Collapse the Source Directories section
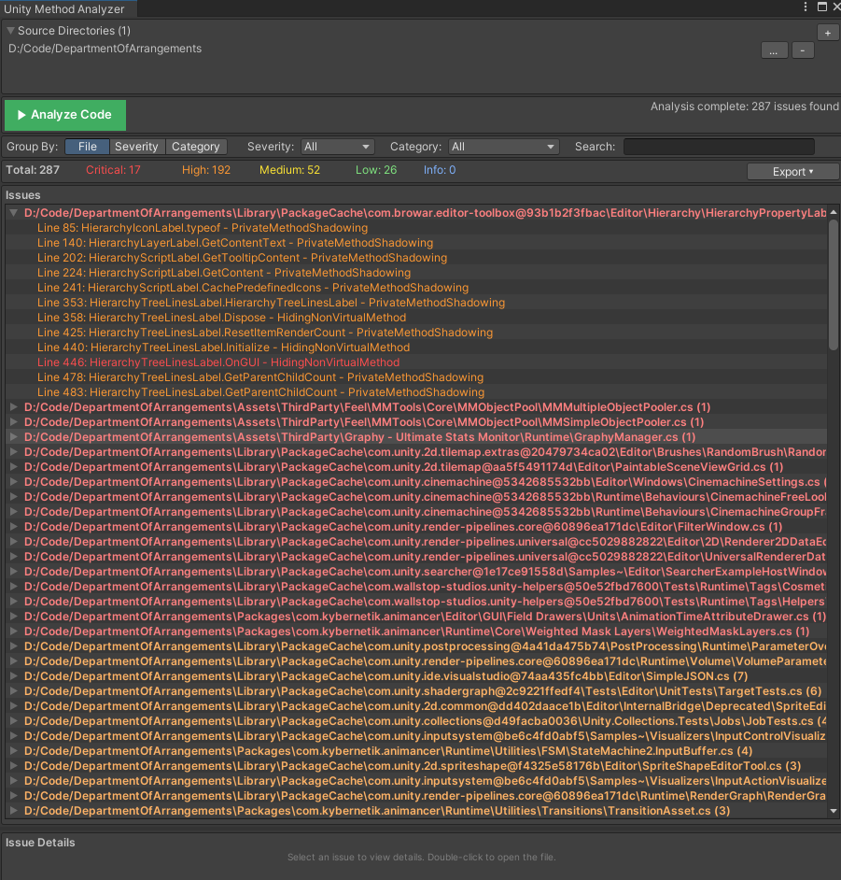Image resolution: width=841 pixels, height=880 pixels. click(x=9, y=29)
